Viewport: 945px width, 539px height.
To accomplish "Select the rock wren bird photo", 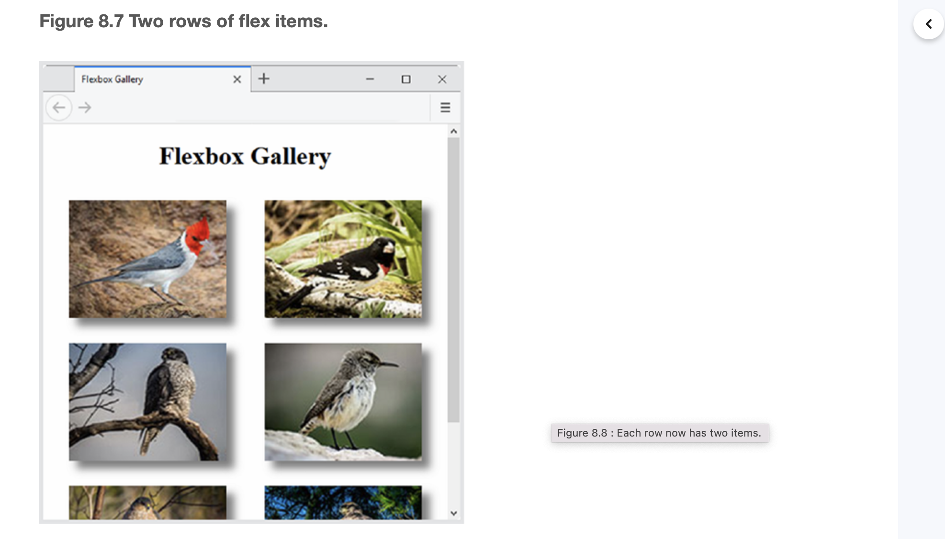I will click(x=344, y=402).
